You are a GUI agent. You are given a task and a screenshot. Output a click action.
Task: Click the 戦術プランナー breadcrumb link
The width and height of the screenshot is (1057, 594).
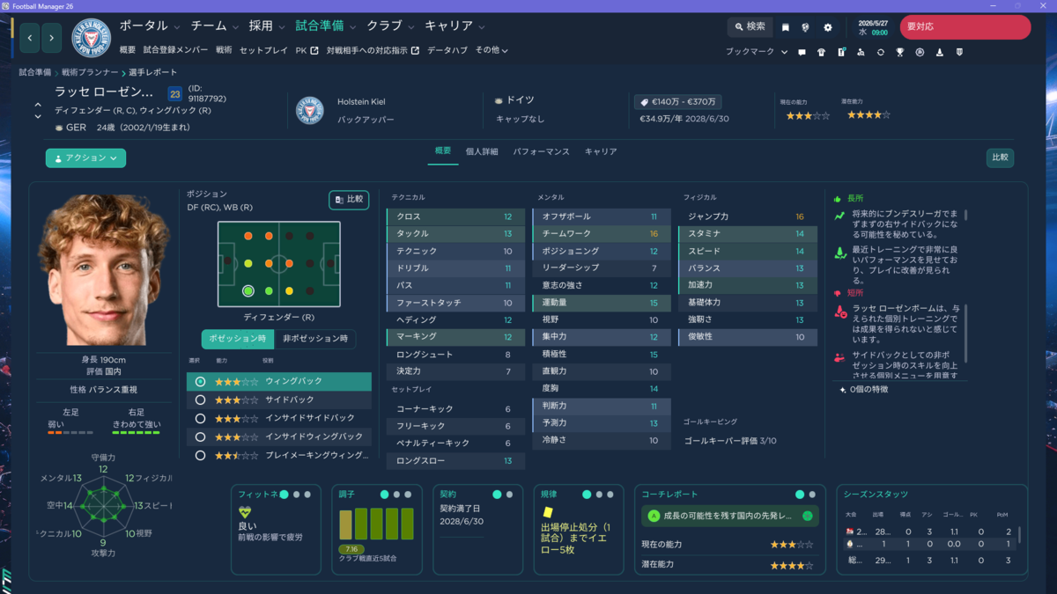[x=88, y=72]
